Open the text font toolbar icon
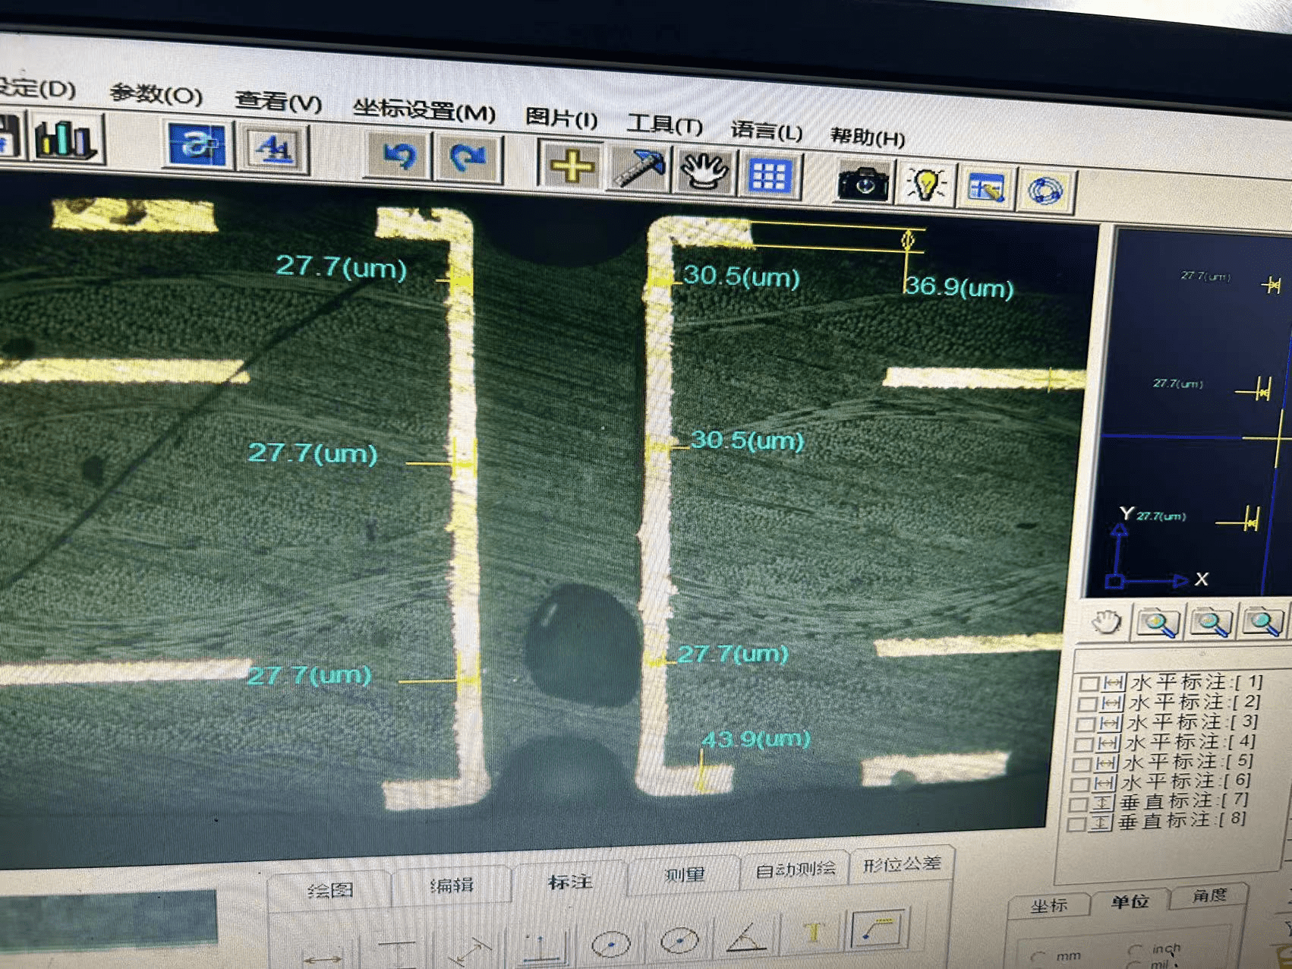The image size is (1292, 969). [x=274, y=149]
